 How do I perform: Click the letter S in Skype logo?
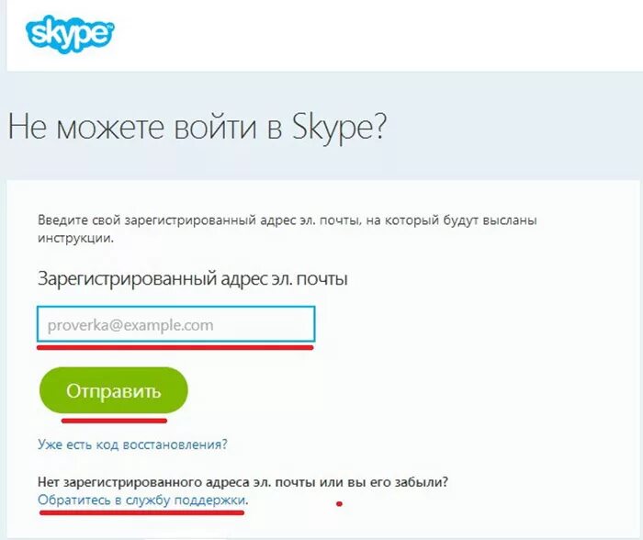point(38,34)
